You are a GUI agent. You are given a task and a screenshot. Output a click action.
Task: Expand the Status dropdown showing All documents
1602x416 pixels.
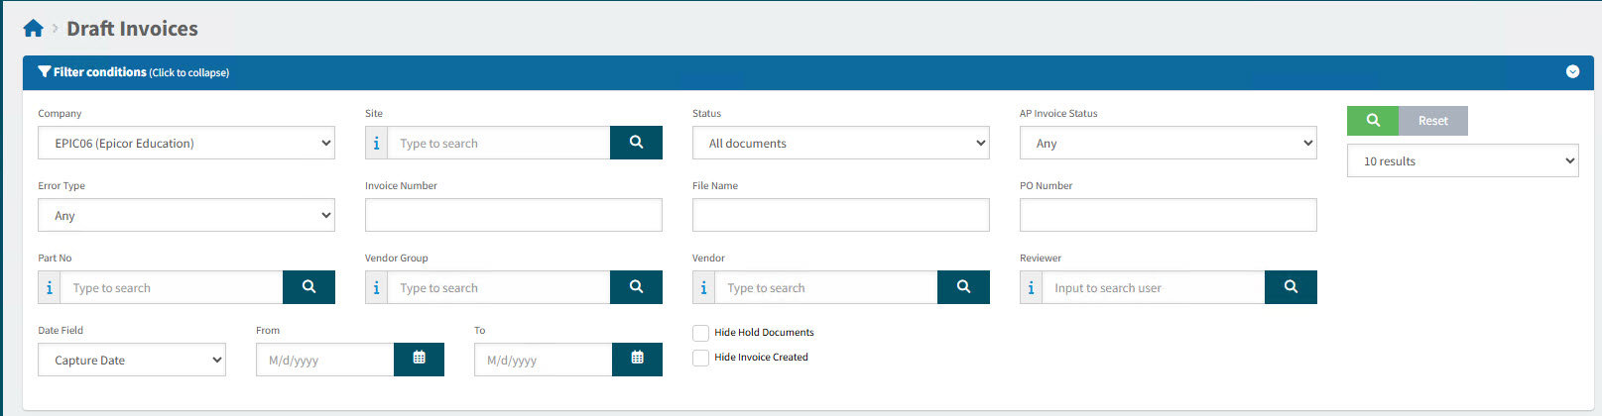[x=841, y=143]
